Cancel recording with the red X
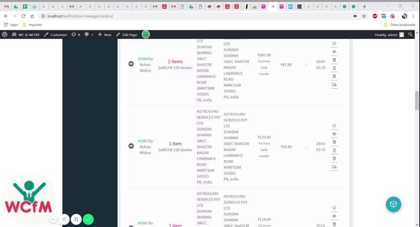The image size is (420, 227). (x=64, y=219)
